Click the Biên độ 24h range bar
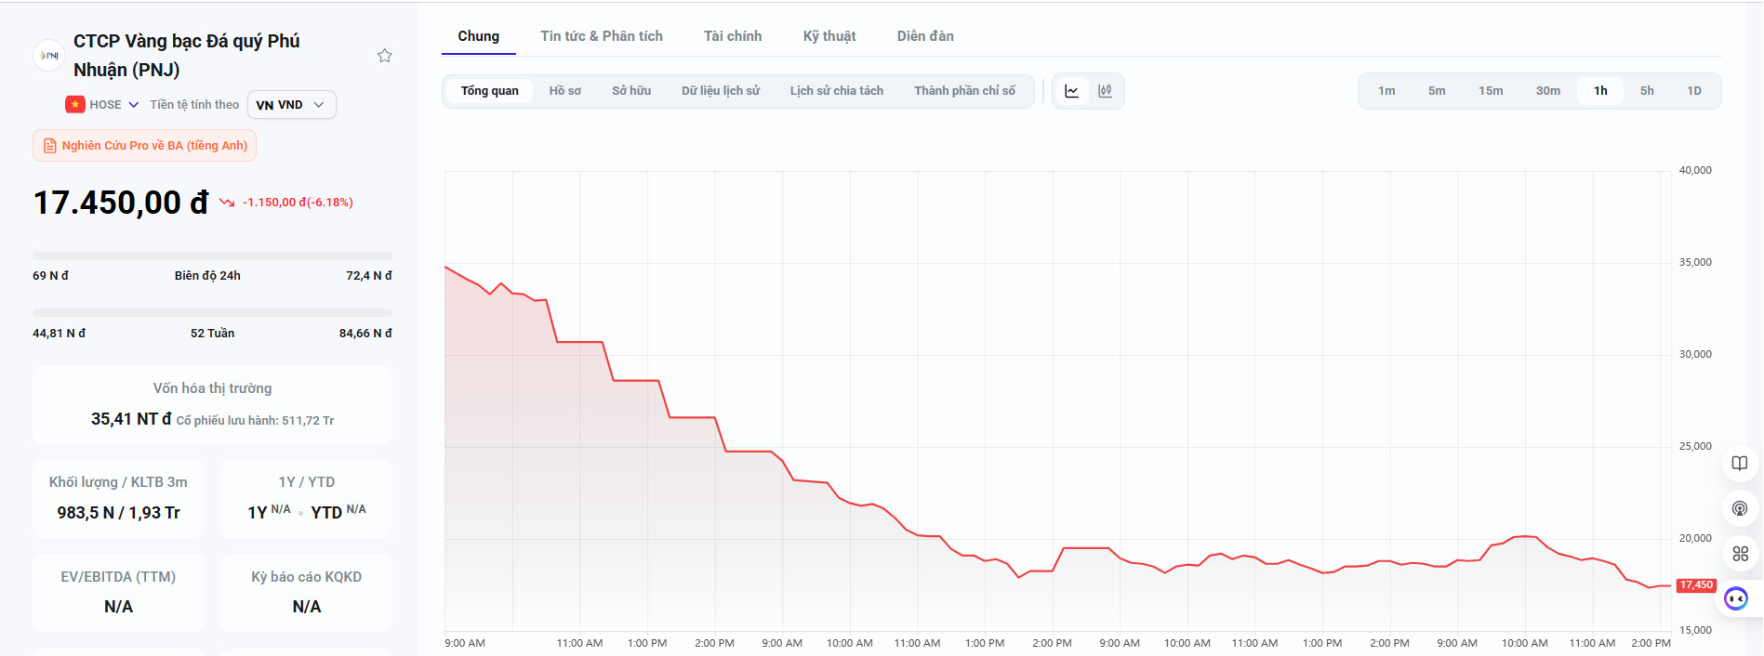 click(212, 256)
